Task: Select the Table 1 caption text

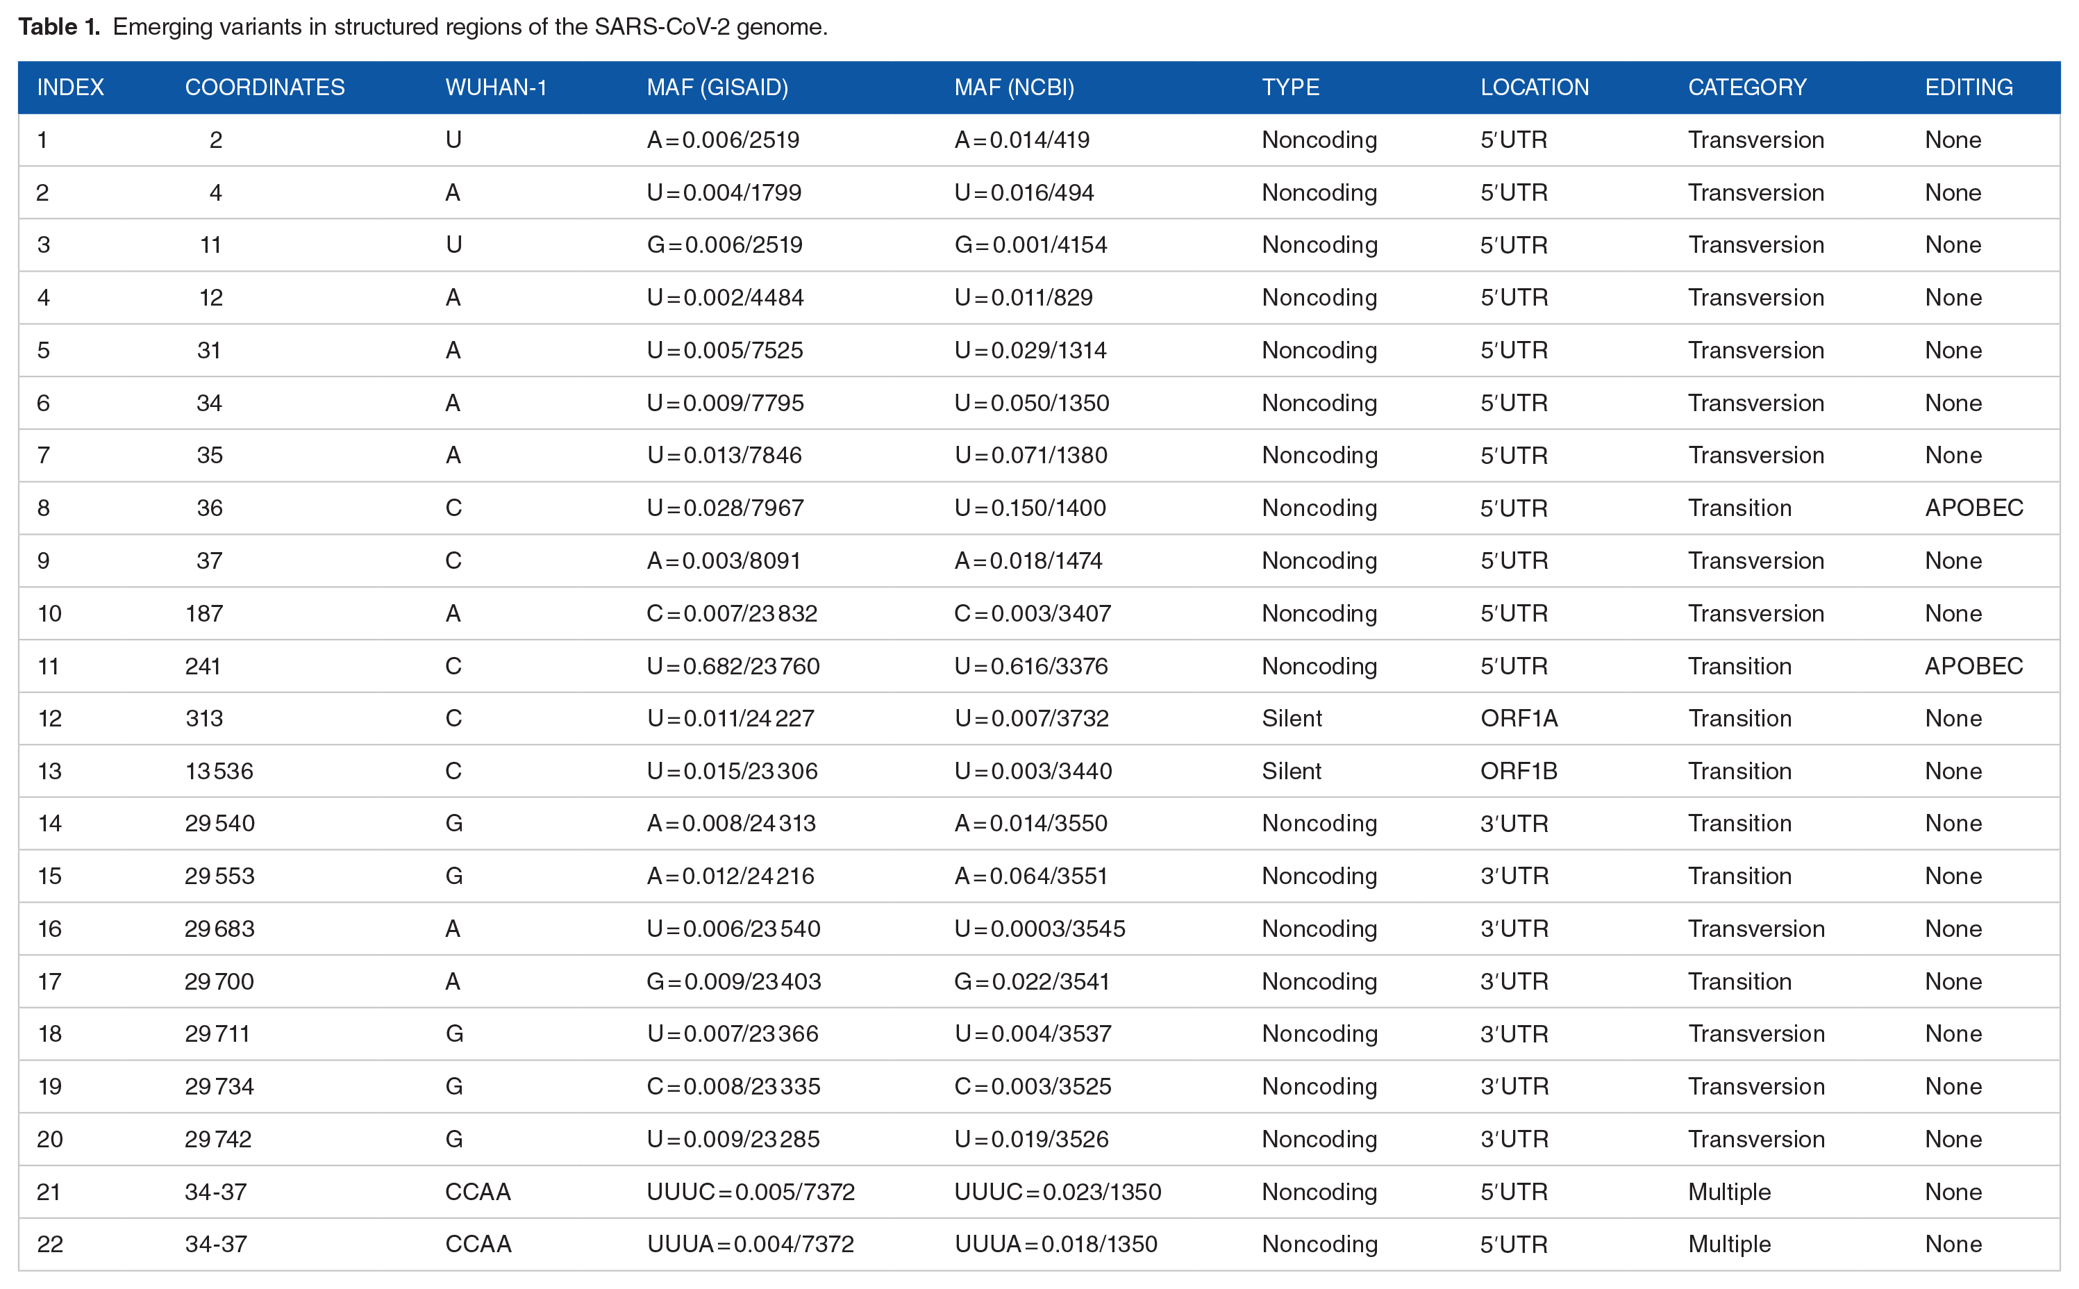Action: pos(423,27)
